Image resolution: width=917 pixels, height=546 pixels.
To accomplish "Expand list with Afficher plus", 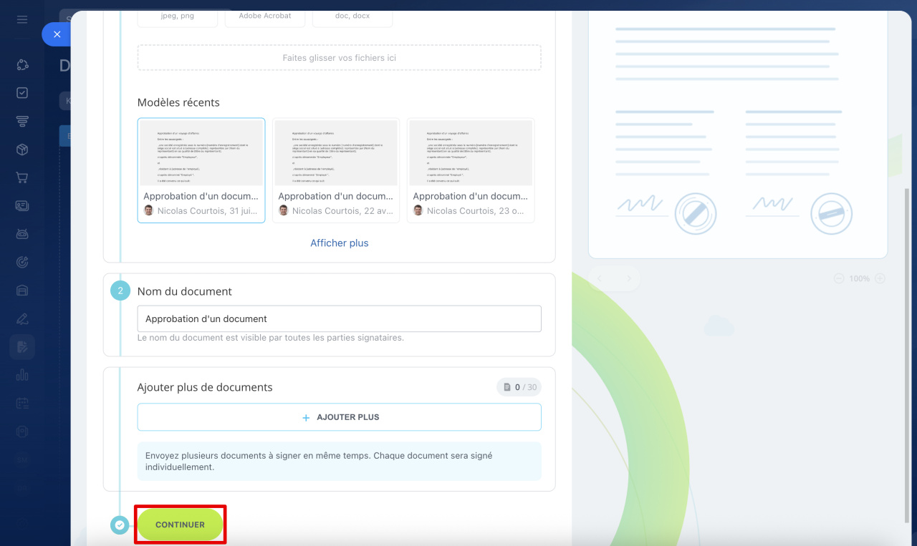I will click(339, 243).
